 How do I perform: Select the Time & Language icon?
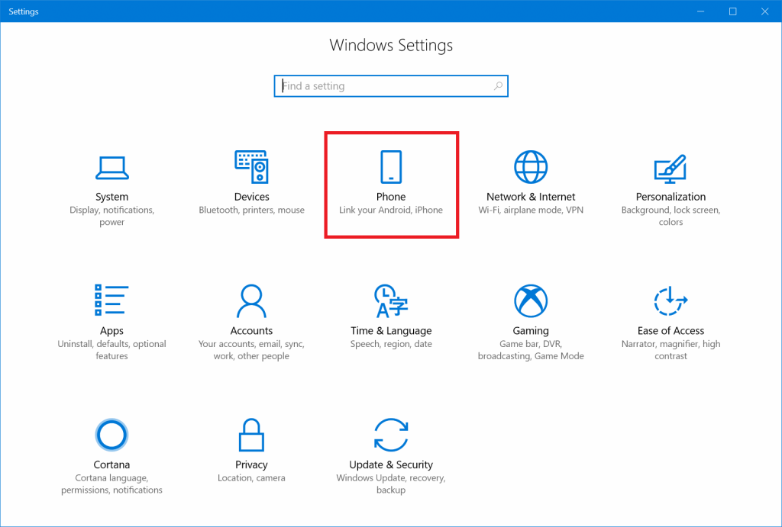391,300
